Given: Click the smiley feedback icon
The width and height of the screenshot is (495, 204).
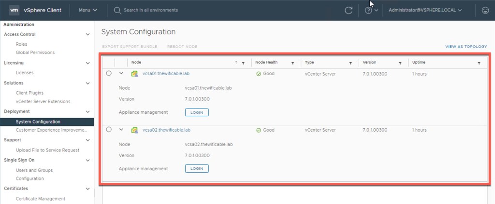Looking at the screenshot, I should 485,10.
